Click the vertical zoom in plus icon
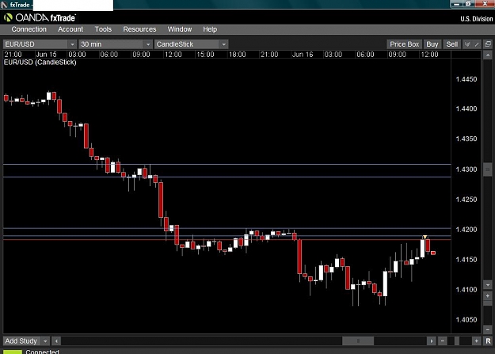The height and width of the screenshot is (354, 495). (488, 296)
